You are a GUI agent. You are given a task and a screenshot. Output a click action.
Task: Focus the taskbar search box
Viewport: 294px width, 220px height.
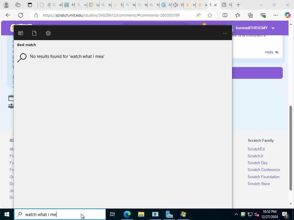tap(60, 214)
